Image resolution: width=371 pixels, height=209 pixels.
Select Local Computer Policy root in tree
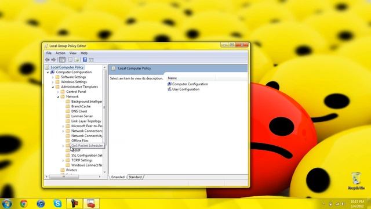coord(67,67)
